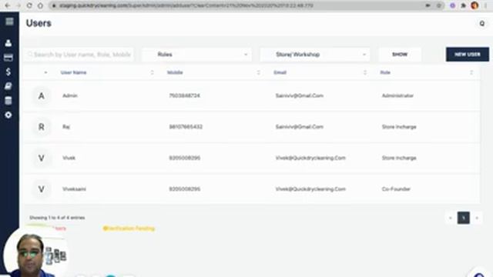Open the book icon in sidebar
This screenshot has height=277, width=493.
8,86
